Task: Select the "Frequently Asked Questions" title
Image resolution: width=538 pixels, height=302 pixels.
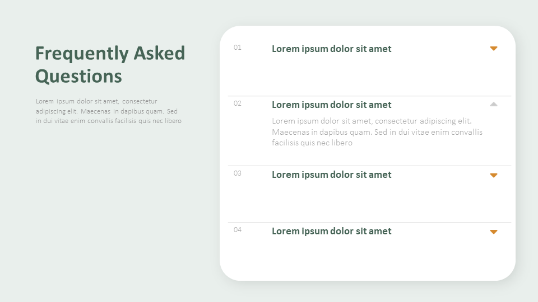Action: pyautogui.click(x=110, y=64)
